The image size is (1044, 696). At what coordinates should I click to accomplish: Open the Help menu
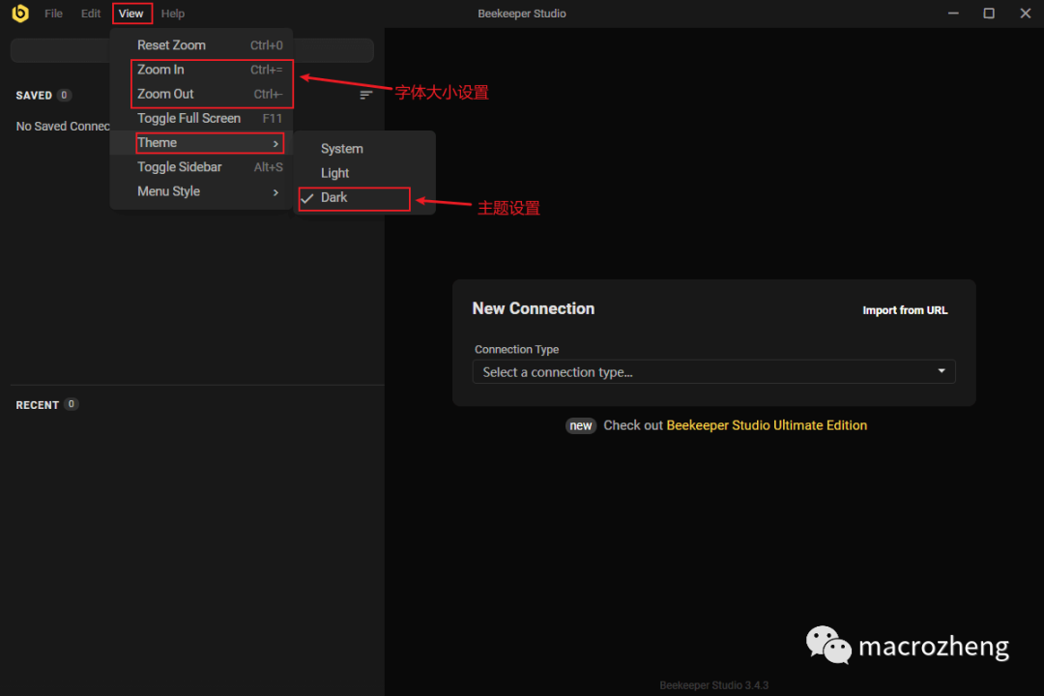172,14
